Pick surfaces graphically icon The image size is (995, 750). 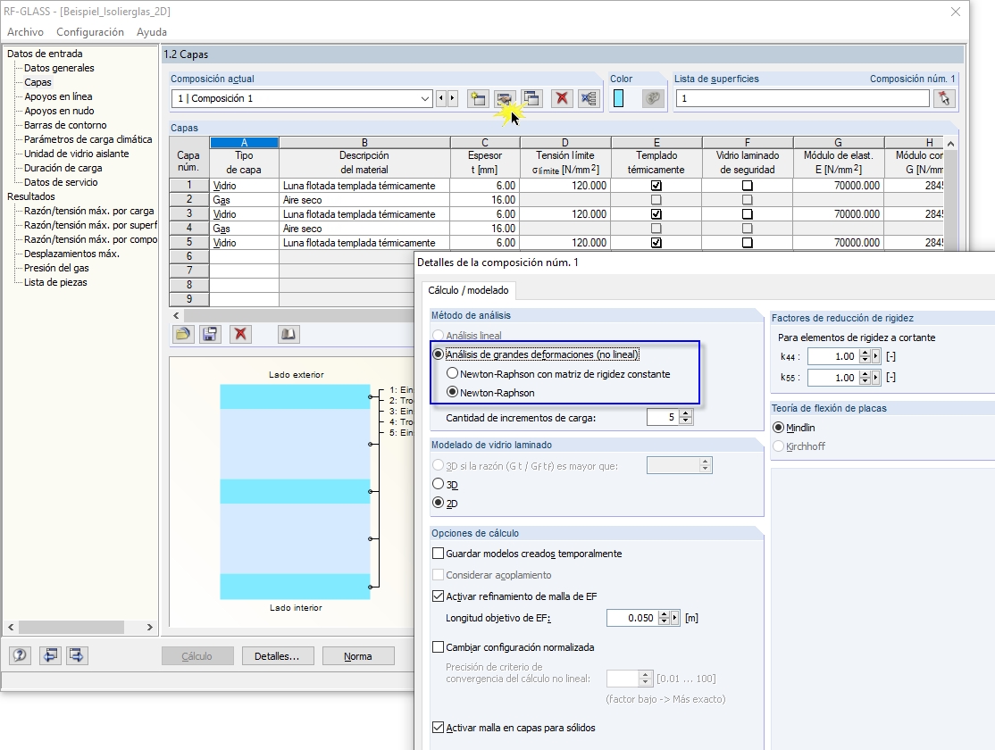pyautogui.click(x=944, y=98)
